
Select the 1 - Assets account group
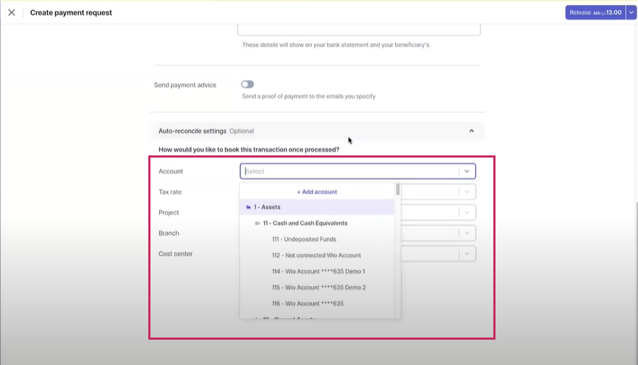click(x=267, y=207)
